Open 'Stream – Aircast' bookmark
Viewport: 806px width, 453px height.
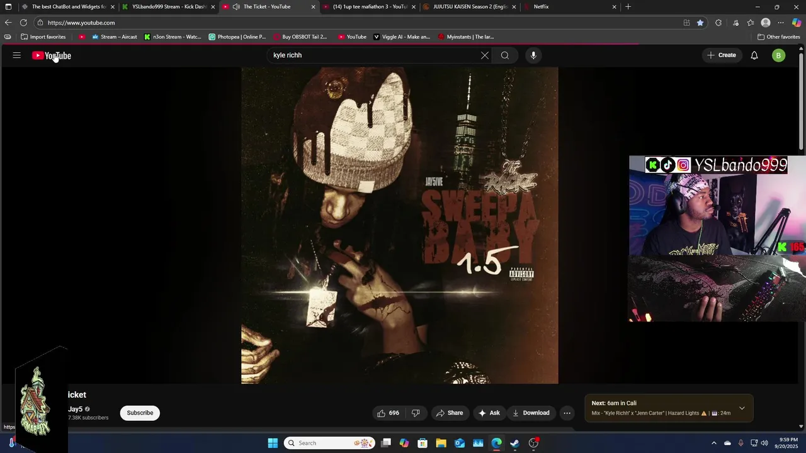click(x=114, y=37)
